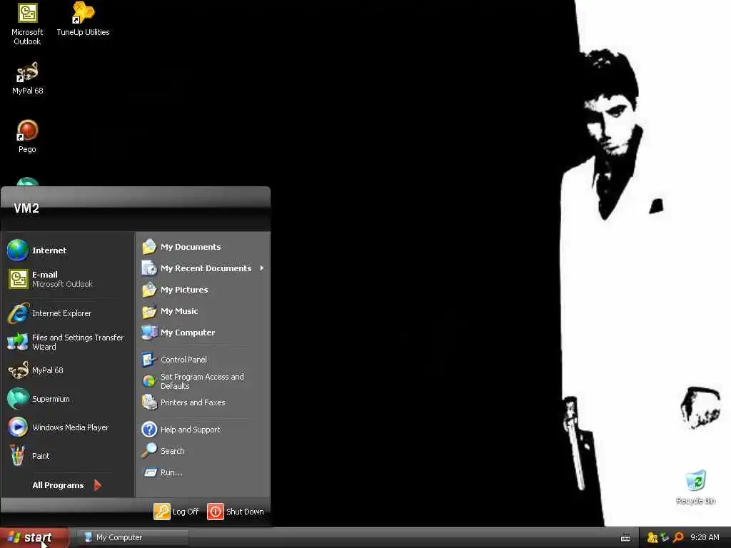
Task: Click on-screen keyboard icon in taskbar
Action: [x=625, y=538]
